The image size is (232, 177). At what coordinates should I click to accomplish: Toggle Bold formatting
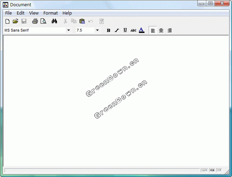109,30
